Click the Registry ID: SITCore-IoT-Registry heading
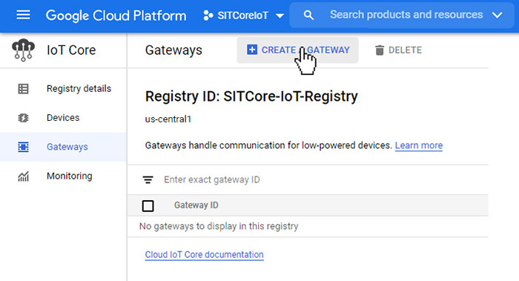Screen dimensions: 519x281 coord(251,96)
